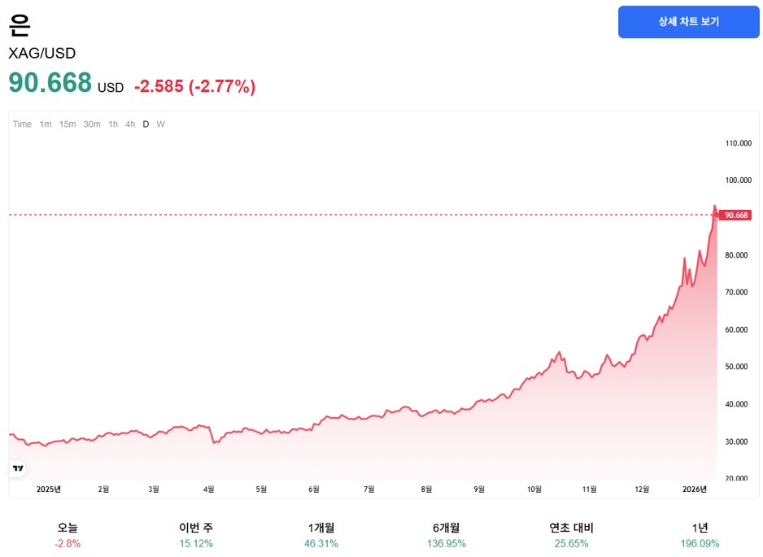Switch to the 15m timeframe
The image size is (763, 557).
[x=68, y=124]
